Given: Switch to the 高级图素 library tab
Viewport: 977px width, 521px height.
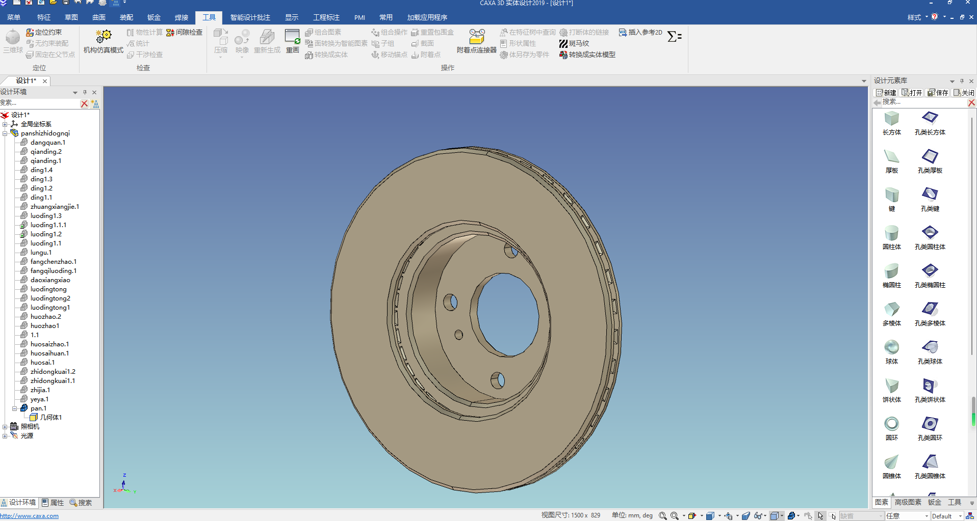Looking at the screenshot, I should (x=908, y=502).
